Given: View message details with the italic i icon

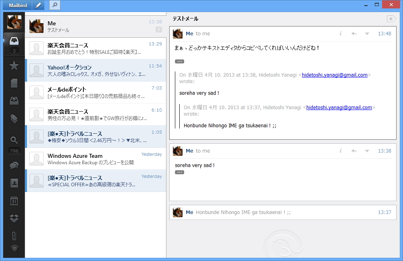Looking at the screenshot, I should [341, 34].
